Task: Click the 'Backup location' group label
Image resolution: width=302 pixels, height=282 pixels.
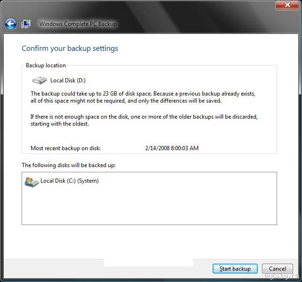Action: coord(46,65)
